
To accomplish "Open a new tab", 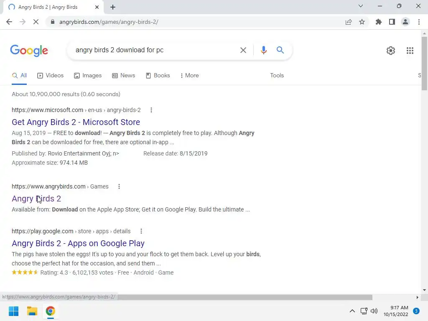I will pos(113,7).
